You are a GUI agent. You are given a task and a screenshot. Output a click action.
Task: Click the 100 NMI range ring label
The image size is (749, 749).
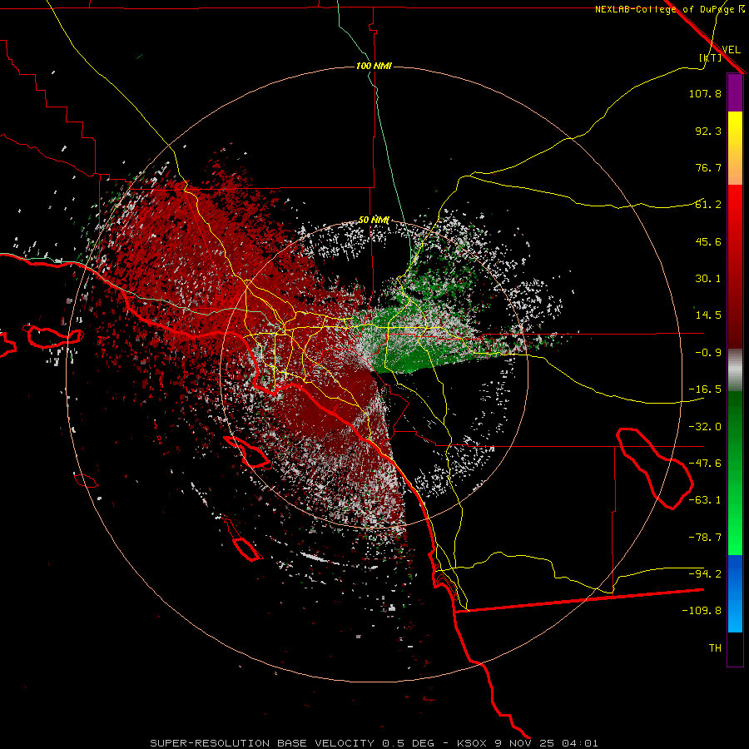[374, 66]
